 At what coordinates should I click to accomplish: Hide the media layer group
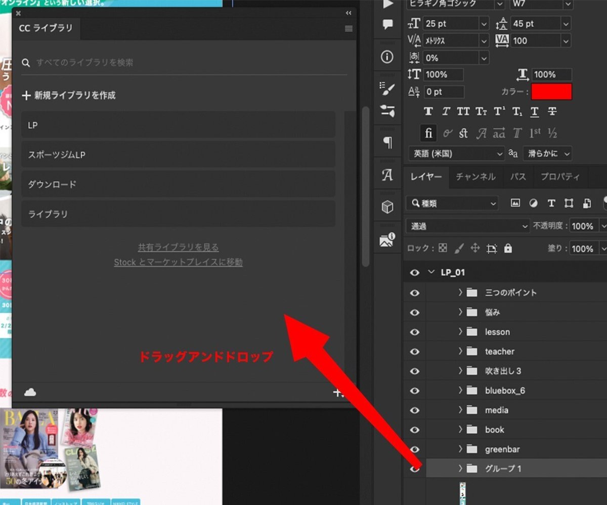click(415, 410)
